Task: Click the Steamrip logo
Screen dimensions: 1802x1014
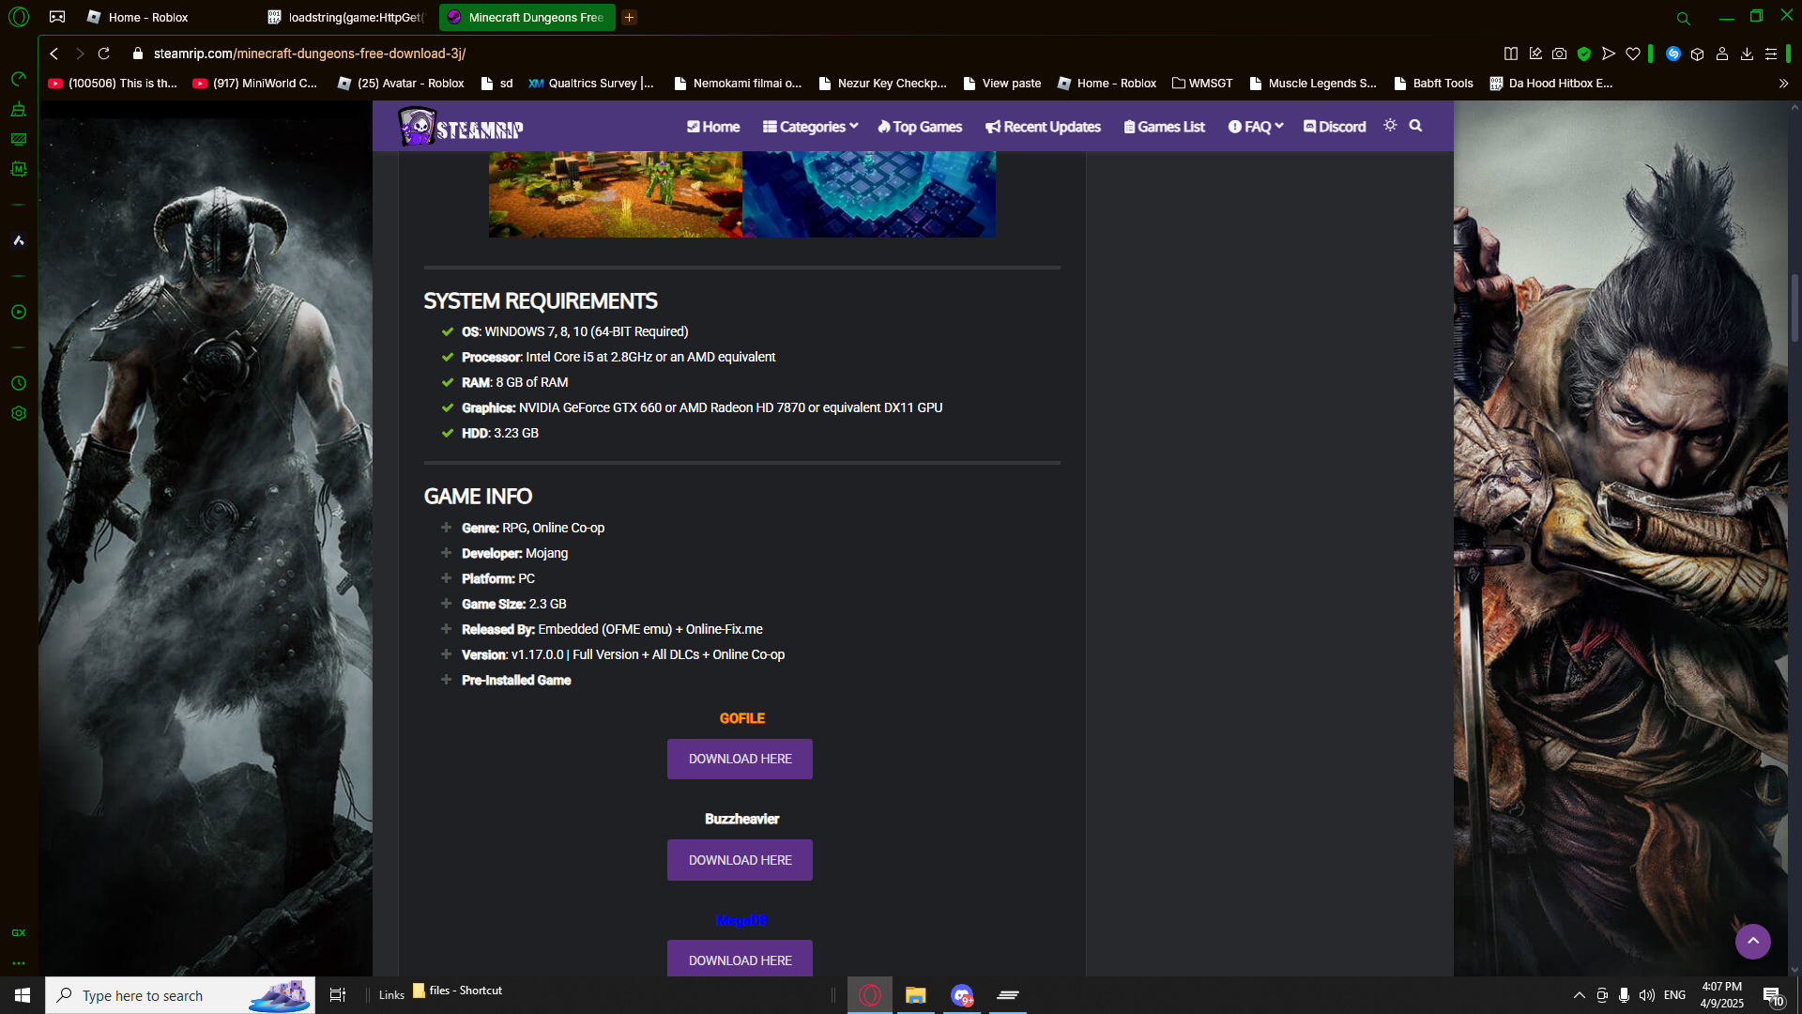Action: pos(460,127)
